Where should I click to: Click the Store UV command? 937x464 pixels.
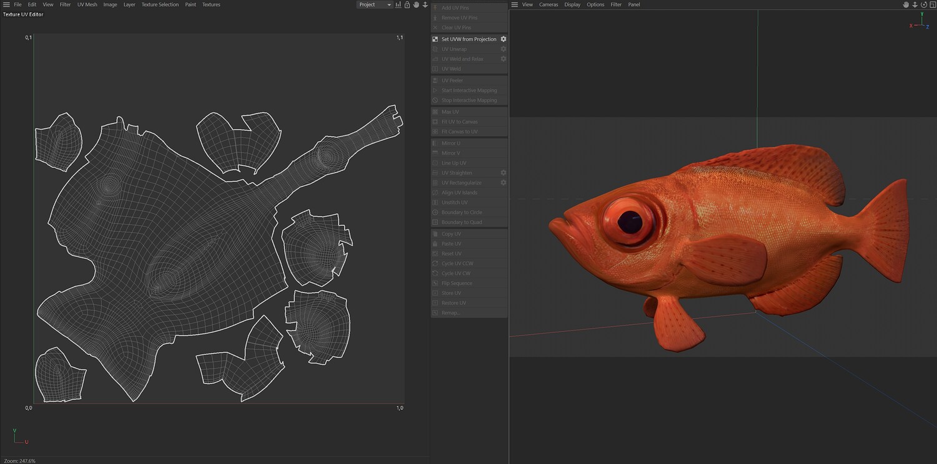[x=469, y=293]
